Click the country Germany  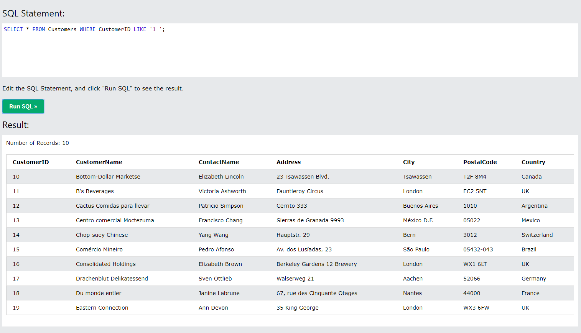534,279
